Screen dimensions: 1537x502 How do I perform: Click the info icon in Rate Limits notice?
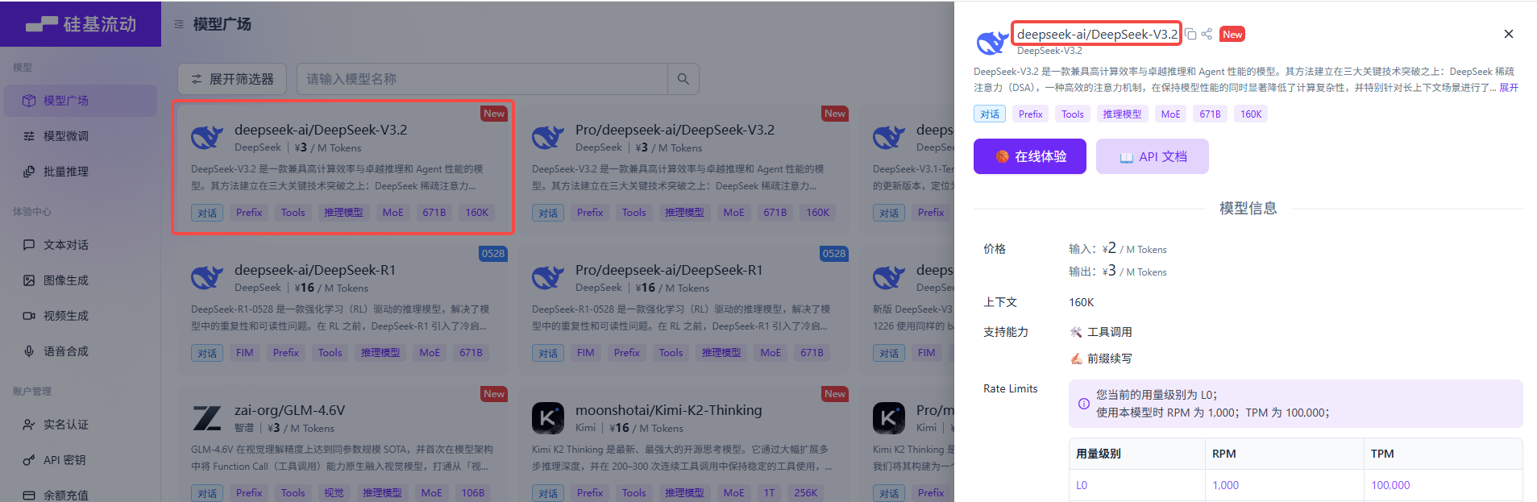(1084, 404)
